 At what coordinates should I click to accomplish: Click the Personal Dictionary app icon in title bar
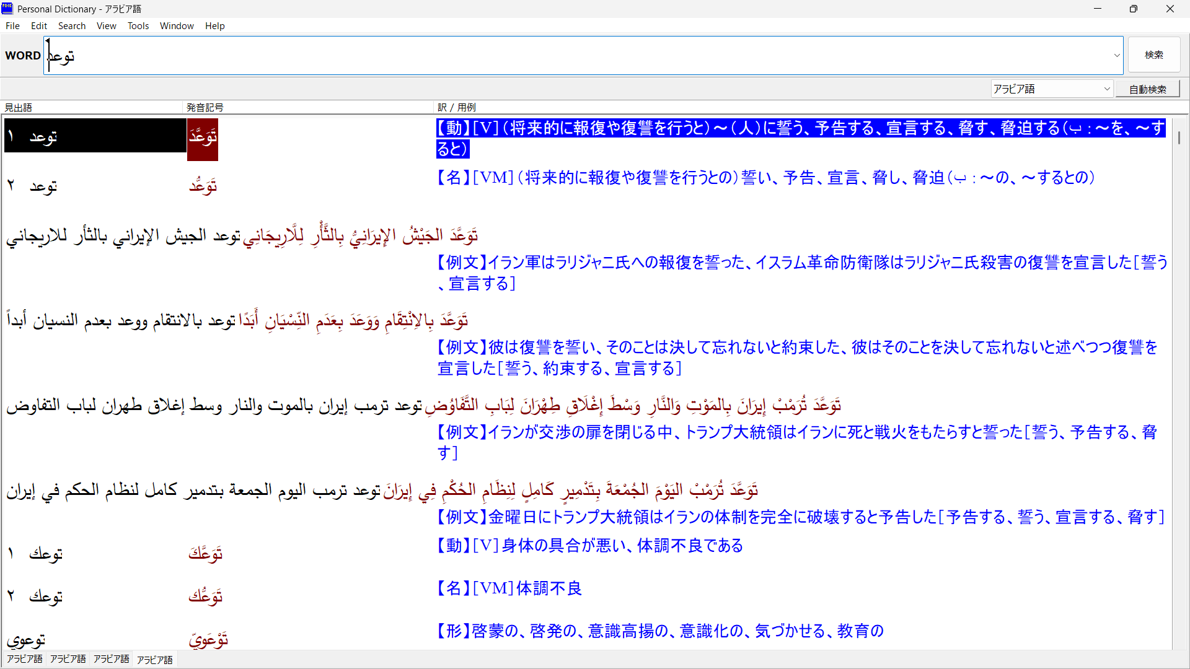[7, 8]
